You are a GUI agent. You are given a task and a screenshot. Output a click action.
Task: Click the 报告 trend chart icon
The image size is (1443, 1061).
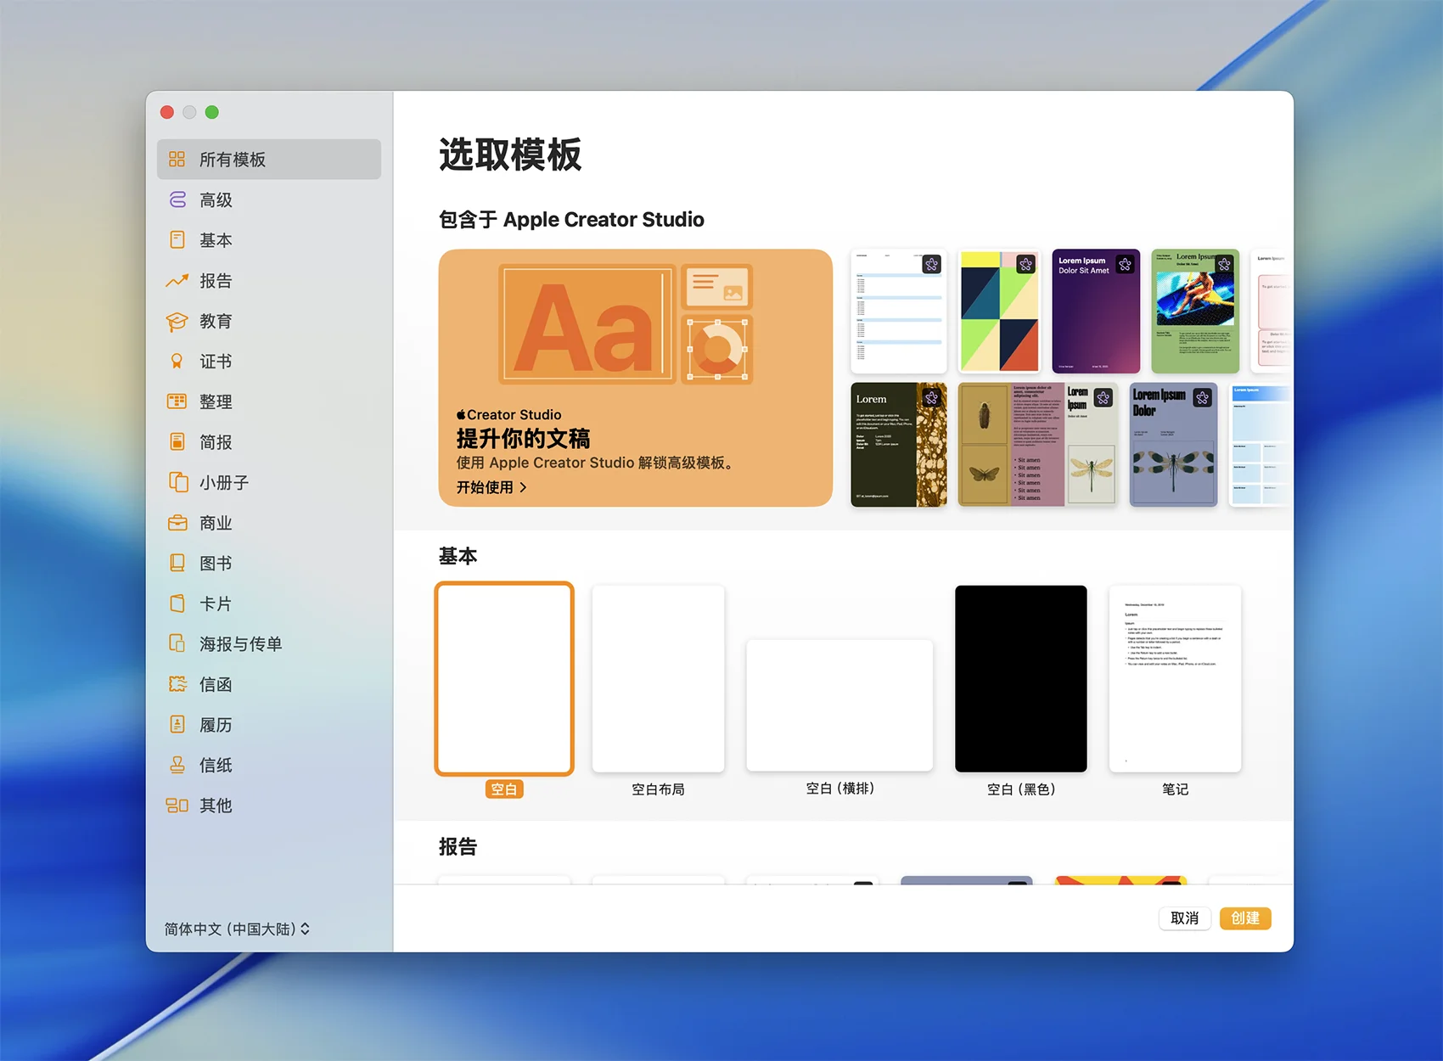[x=177, y=281]
